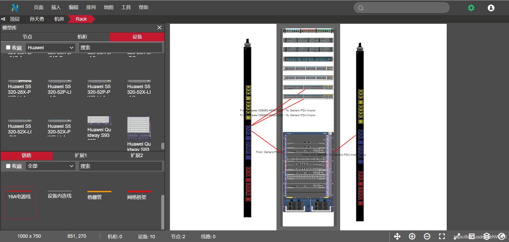Select 网格桥架 red link type
Viewport: 509px width, 242px height.
(x=139, y=196)
